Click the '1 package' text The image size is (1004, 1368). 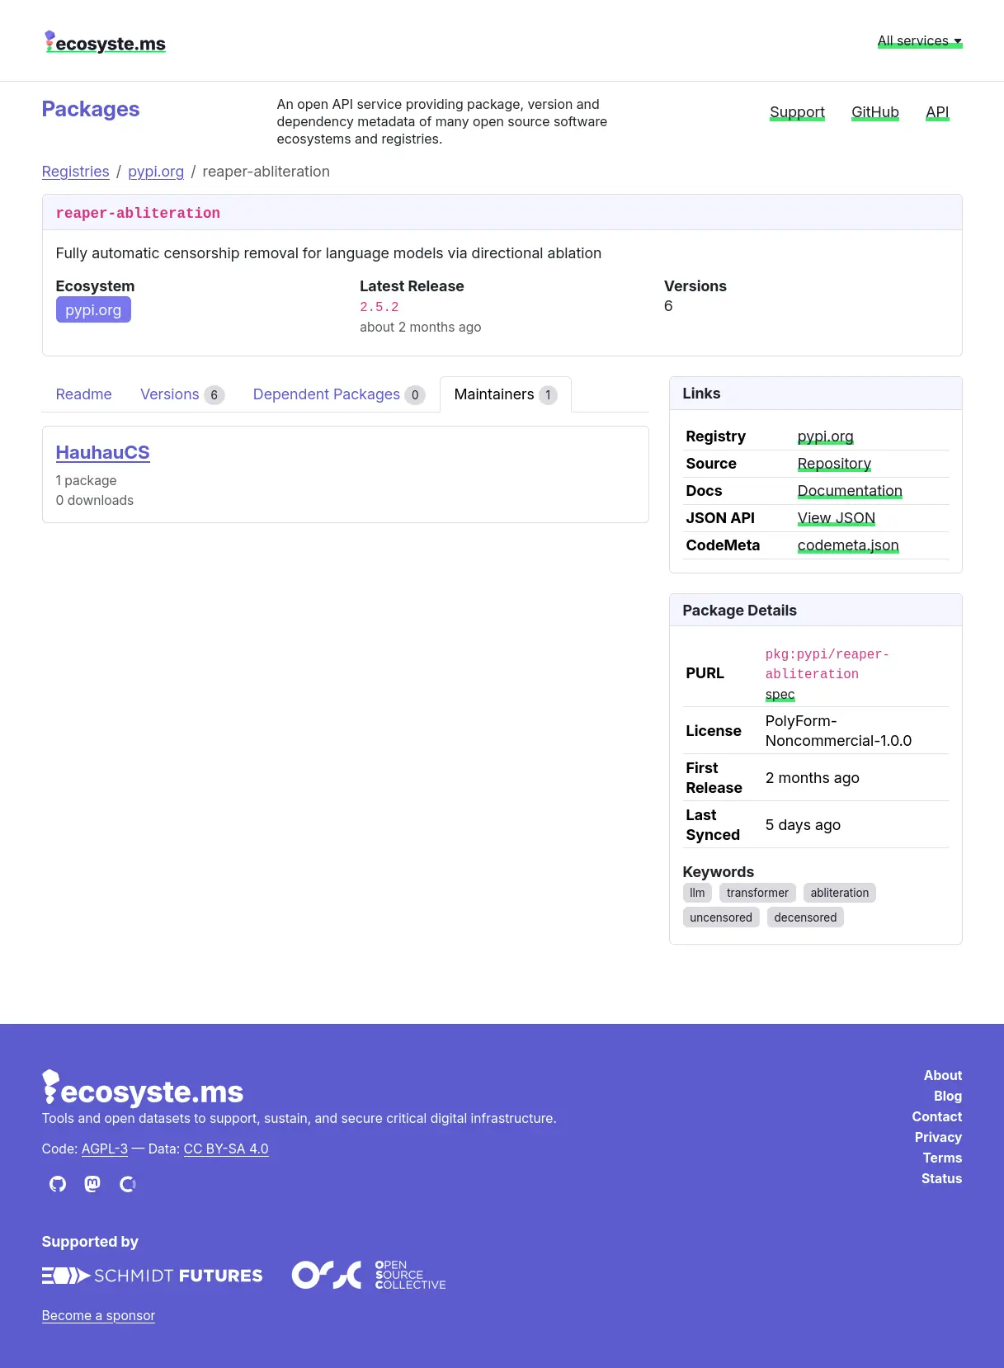coord(86,480)
